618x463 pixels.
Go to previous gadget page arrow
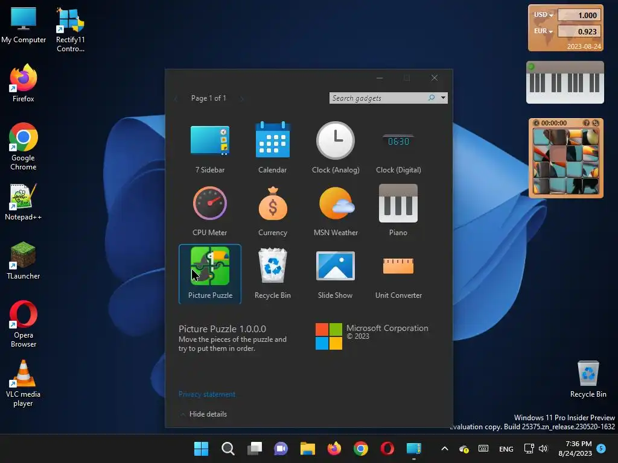click(x=176, y=98)
